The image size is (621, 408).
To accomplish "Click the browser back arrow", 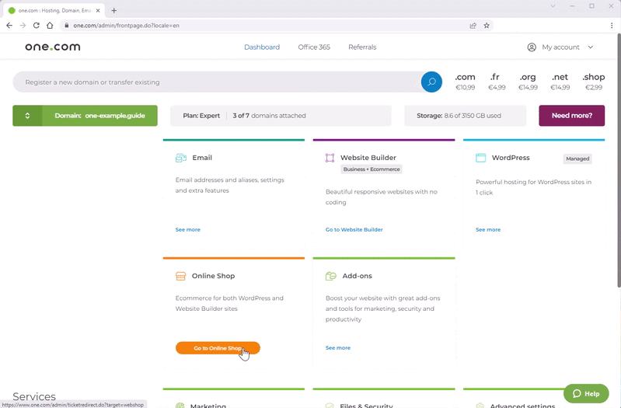I will (9, 26).
